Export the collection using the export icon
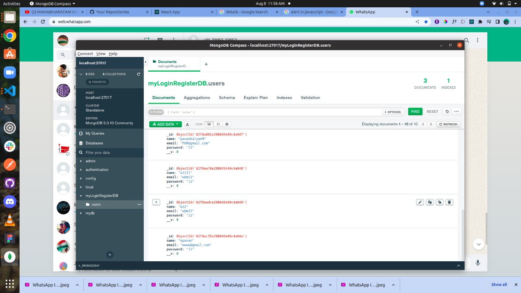This screenshot has height=293, width=521. 188,124
